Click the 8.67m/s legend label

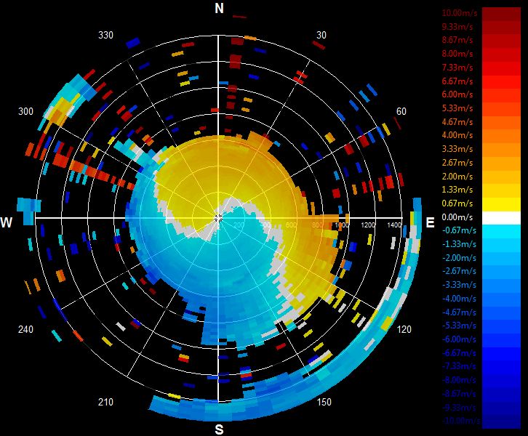pos(457,40)
